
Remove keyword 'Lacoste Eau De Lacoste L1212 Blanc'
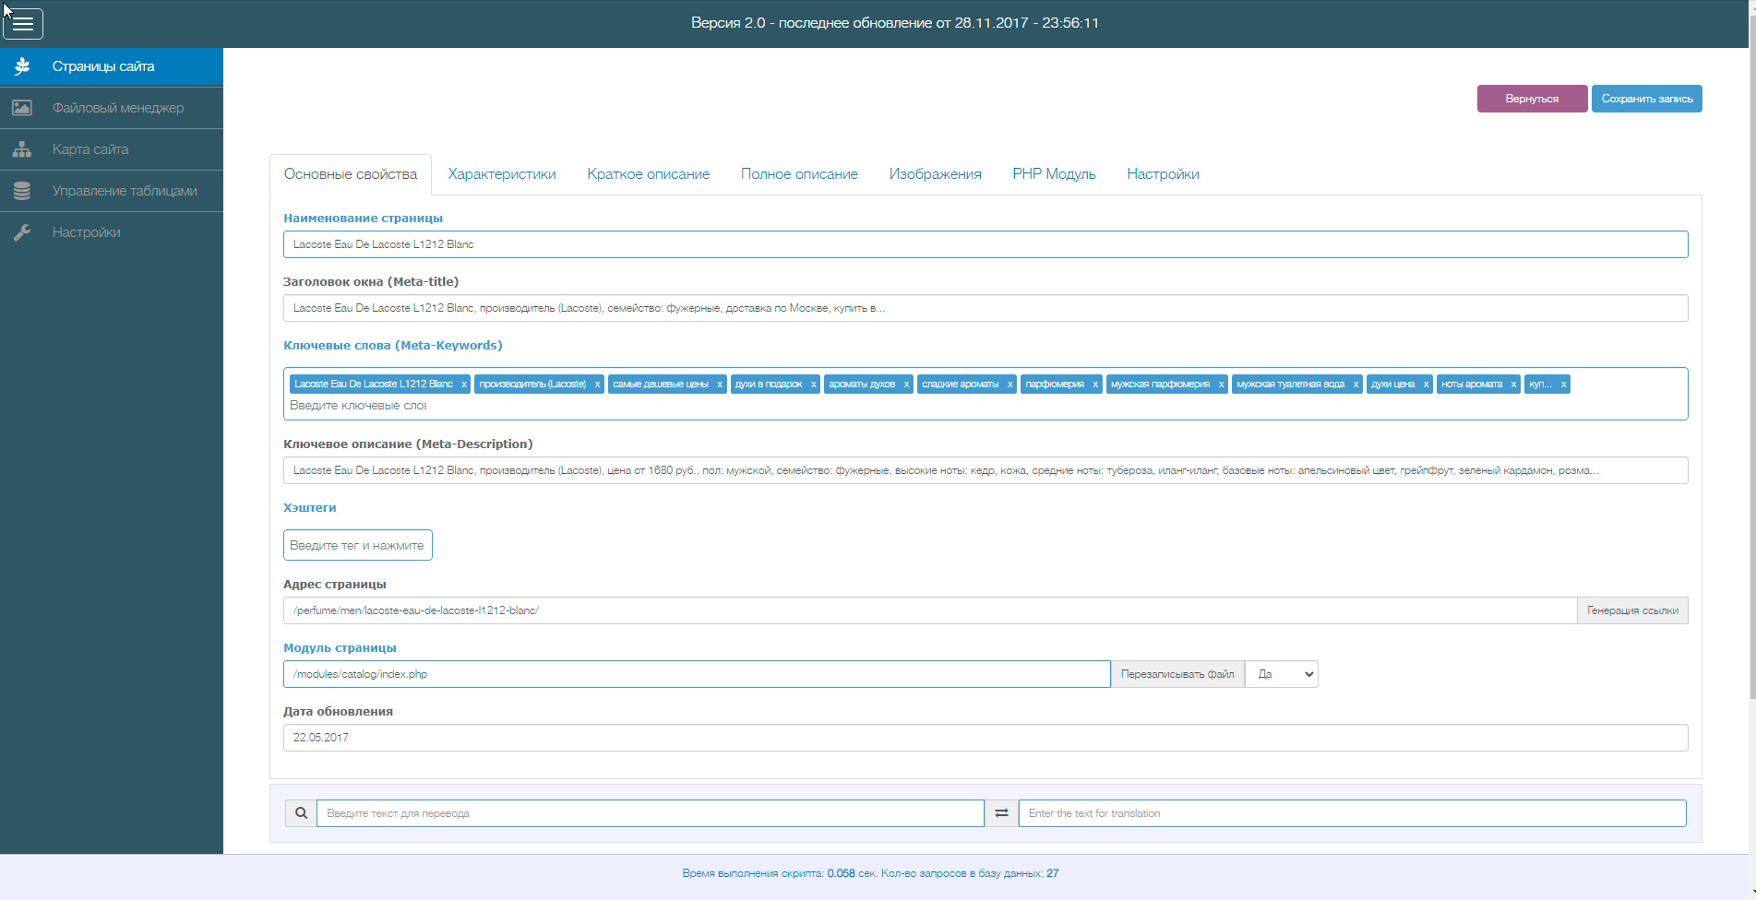[464, 385]
